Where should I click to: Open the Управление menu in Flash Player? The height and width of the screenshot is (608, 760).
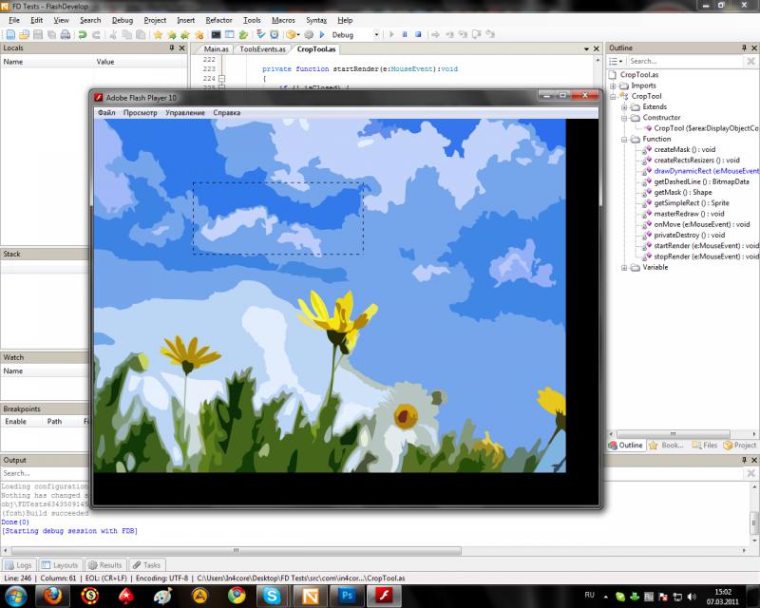pos(184,112)
